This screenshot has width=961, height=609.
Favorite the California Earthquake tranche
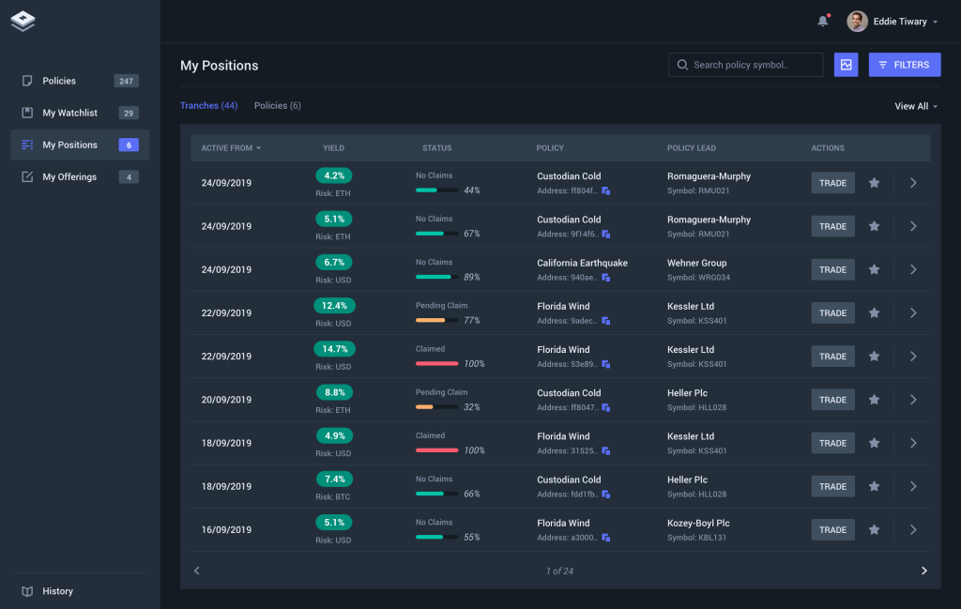coord(874,269)
